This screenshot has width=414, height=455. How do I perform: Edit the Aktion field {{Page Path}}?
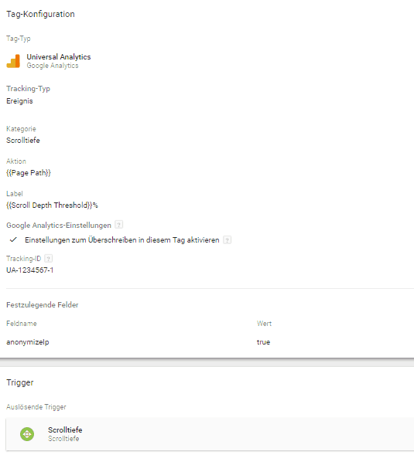29,173
